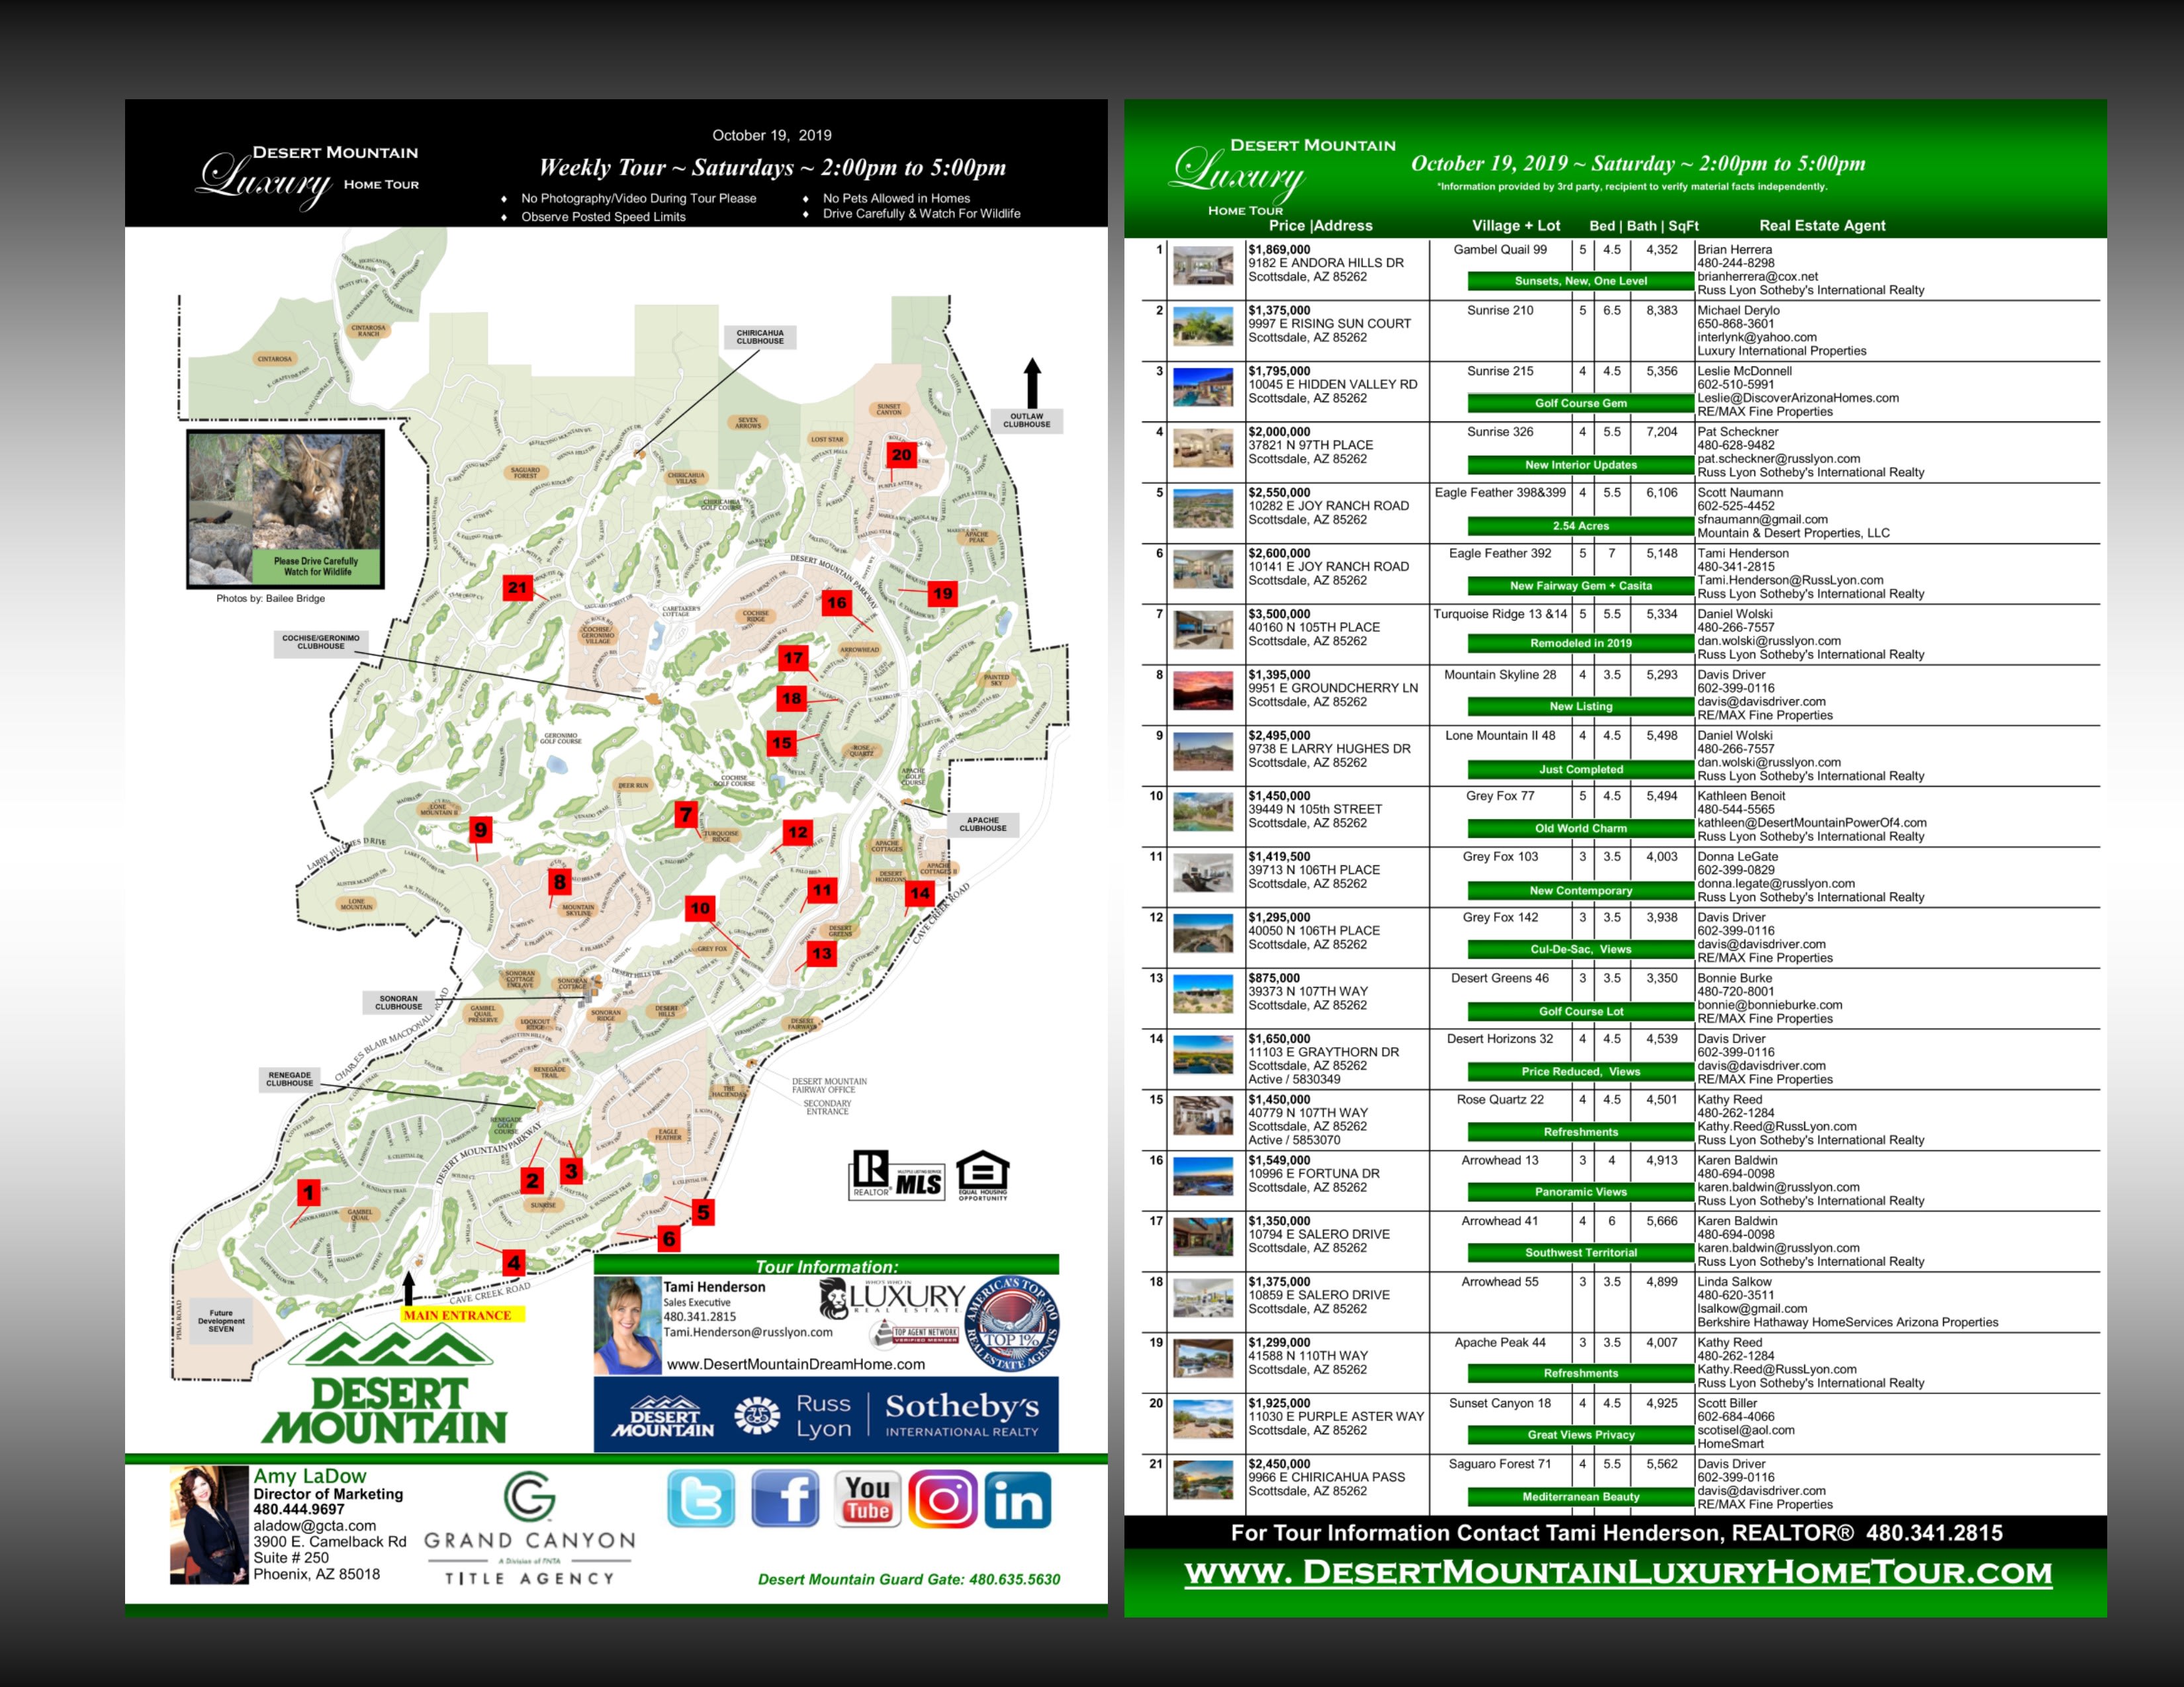The image size is (2184, 1687).
Task: Click Tami Henderson's headshot photo
Action: click(x=628, y=1324)
